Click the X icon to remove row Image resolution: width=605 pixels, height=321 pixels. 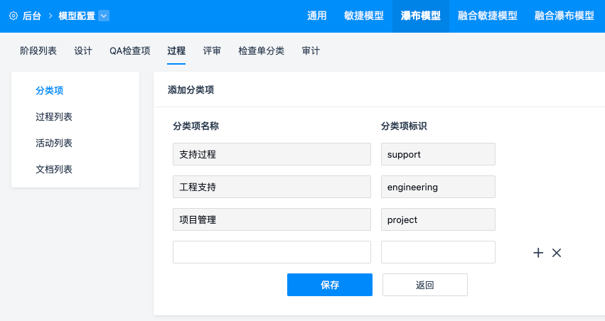point(557,253)
